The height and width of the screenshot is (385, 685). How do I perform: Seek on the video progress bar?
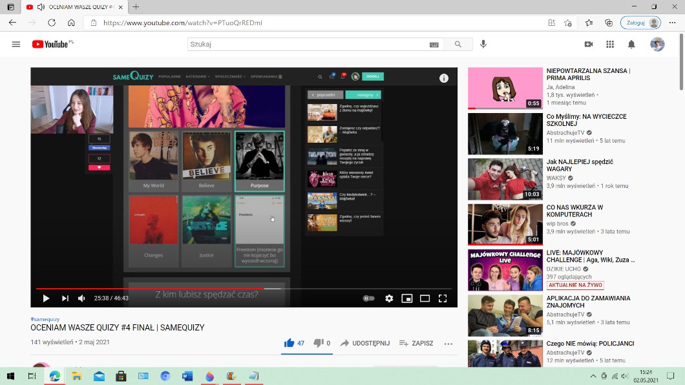tap(194, 288)
